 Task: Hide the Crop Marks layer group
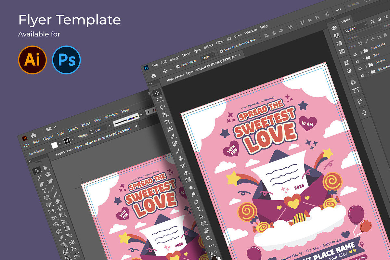click(x=355, y=55)
